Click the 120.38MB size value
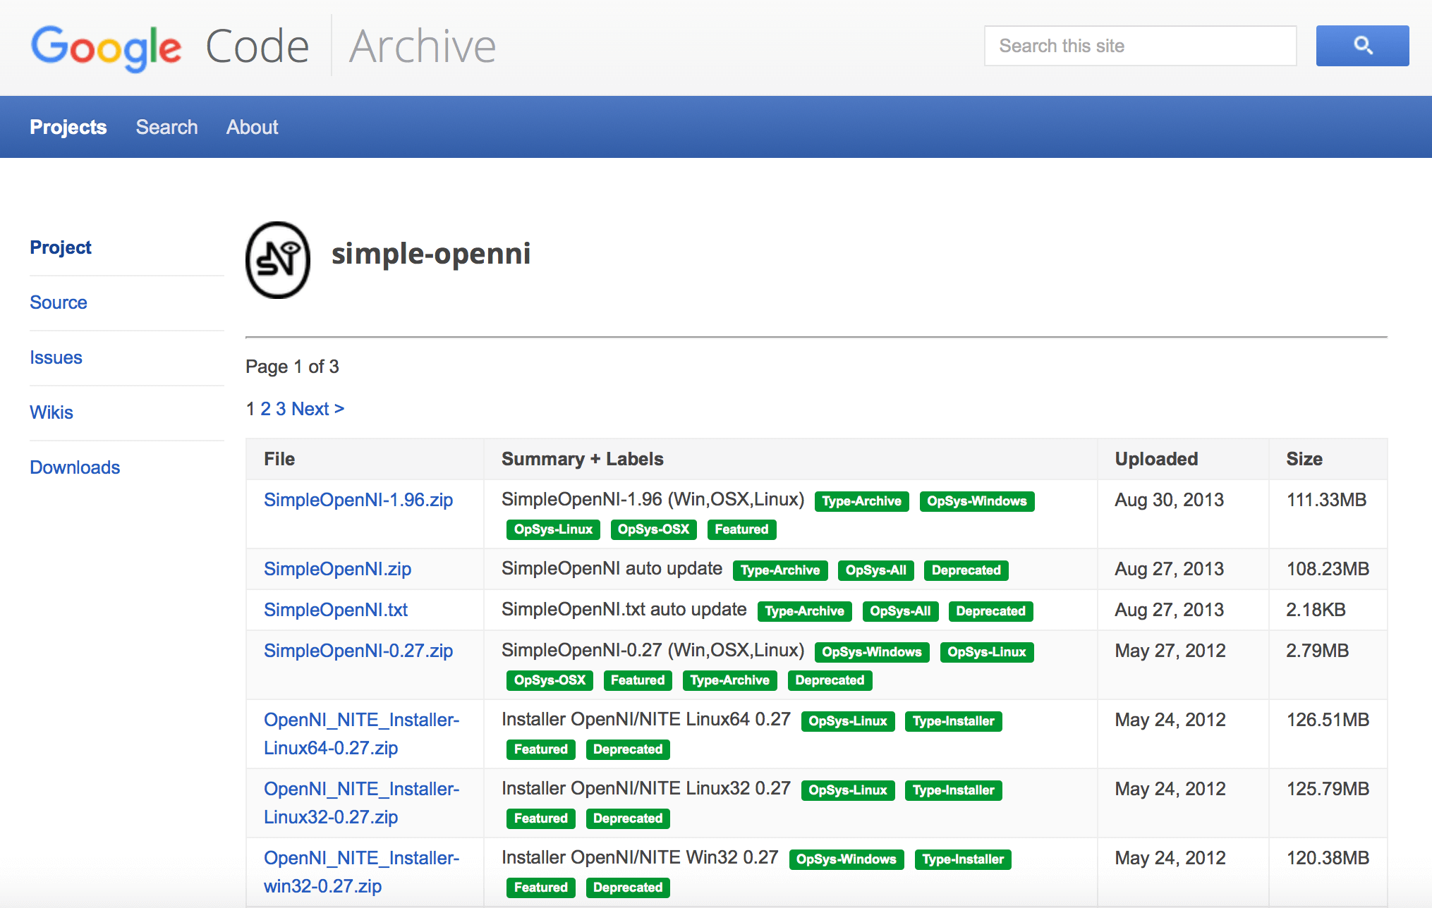 pos(1328,858)
